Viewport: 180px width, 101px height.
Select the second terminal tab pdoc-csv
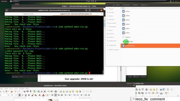(76, 14)
